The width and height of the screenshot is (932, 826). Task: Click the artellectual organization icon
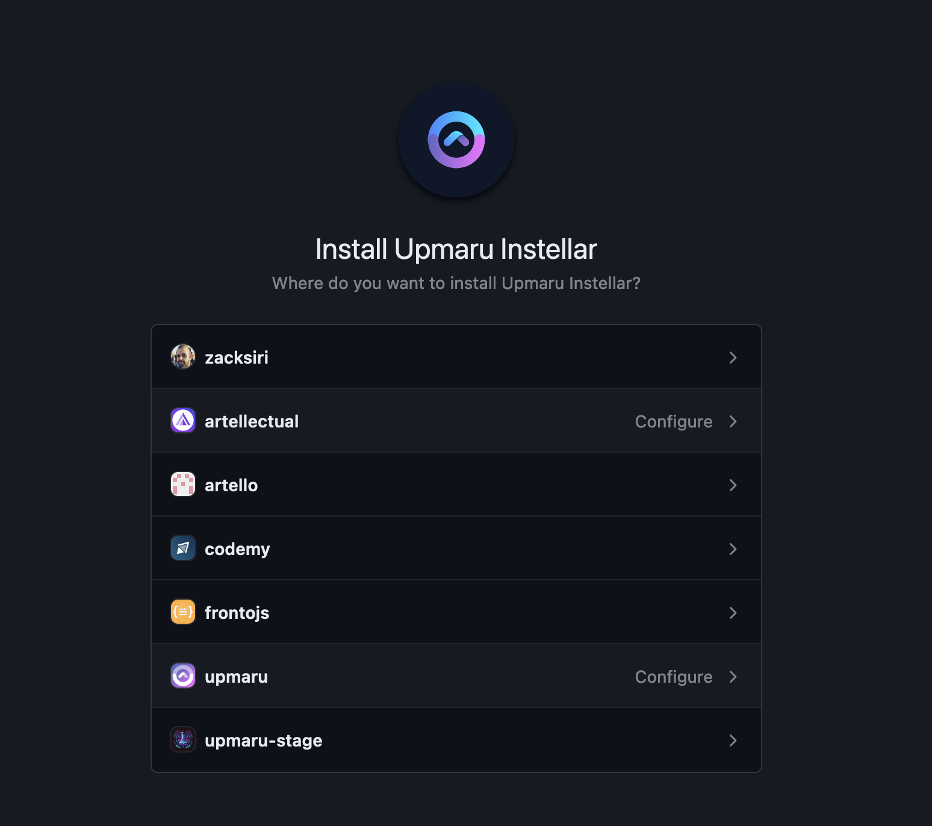182,420
